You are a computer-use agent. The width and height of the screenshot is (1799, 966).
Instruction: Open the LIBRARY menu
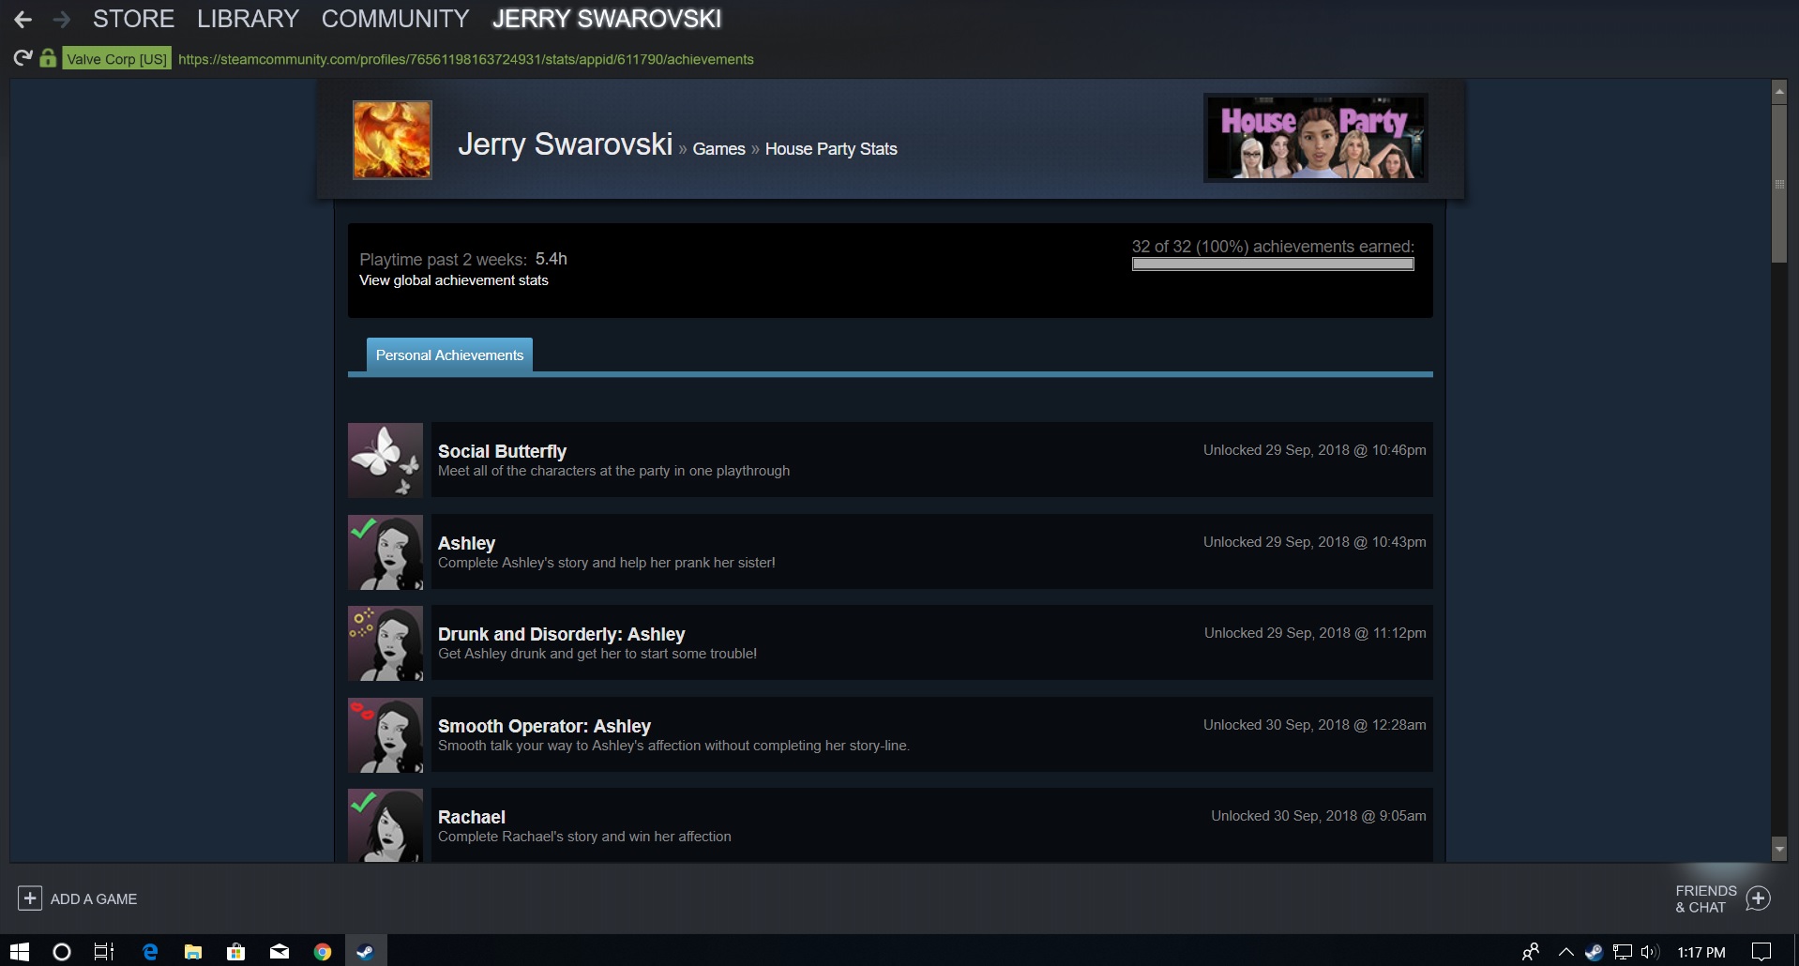click(248, 19)
